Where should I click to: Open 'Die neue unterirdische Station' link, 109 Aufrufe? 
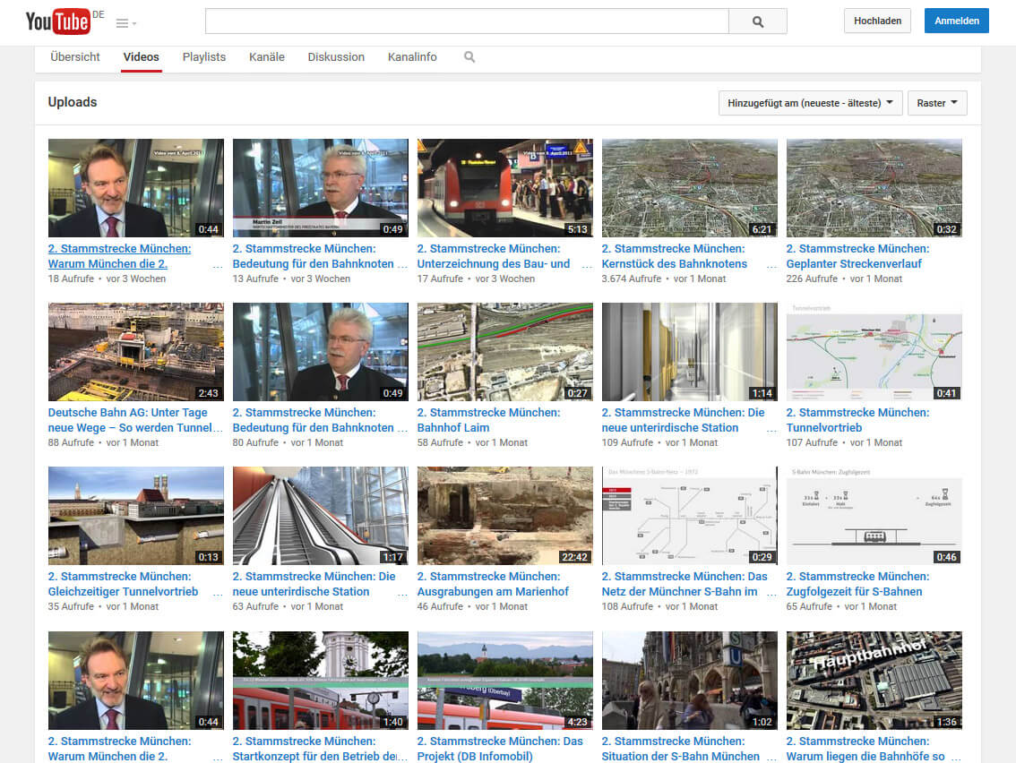point(683,420)
